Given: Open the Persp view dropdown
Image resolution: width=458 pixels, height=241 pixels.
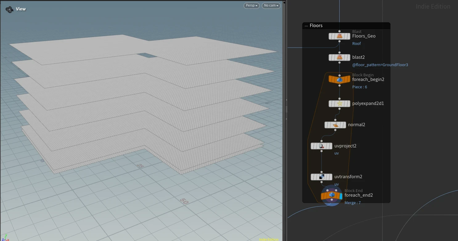Looking at the screenshot, I should [x=251, y=6].
